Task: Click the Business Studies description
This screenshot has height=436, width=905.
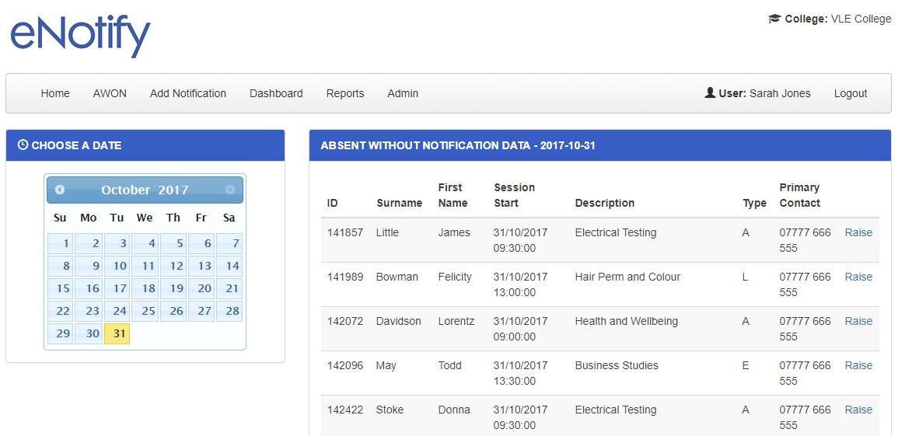Action: point(617,365)
